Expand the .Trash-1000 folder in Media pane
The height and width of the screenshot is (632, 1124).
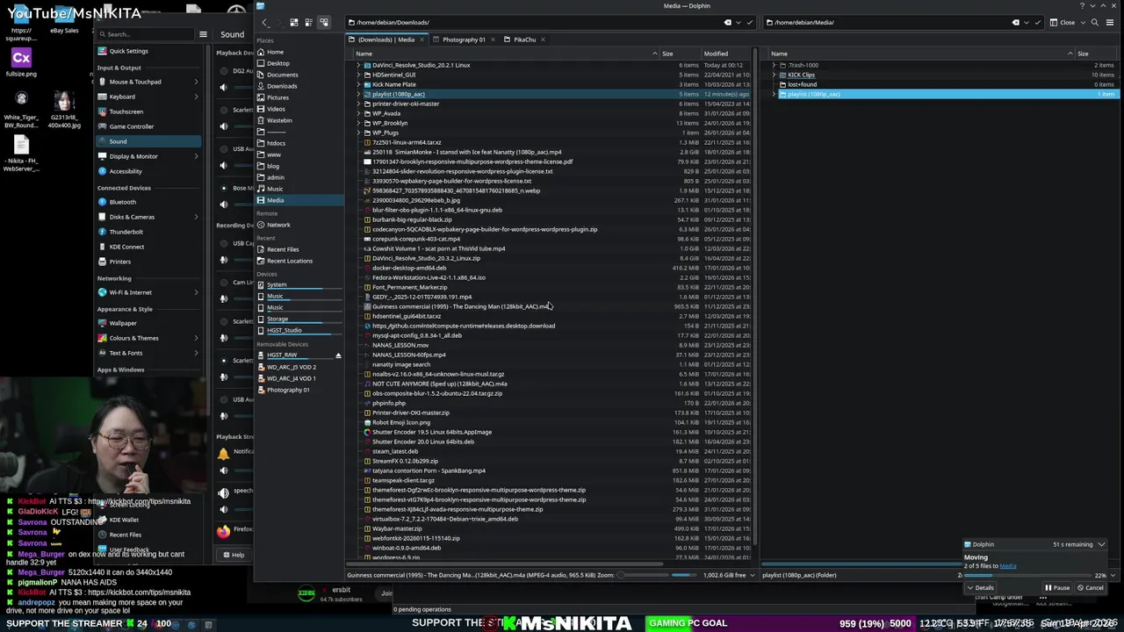click(774, 65)
